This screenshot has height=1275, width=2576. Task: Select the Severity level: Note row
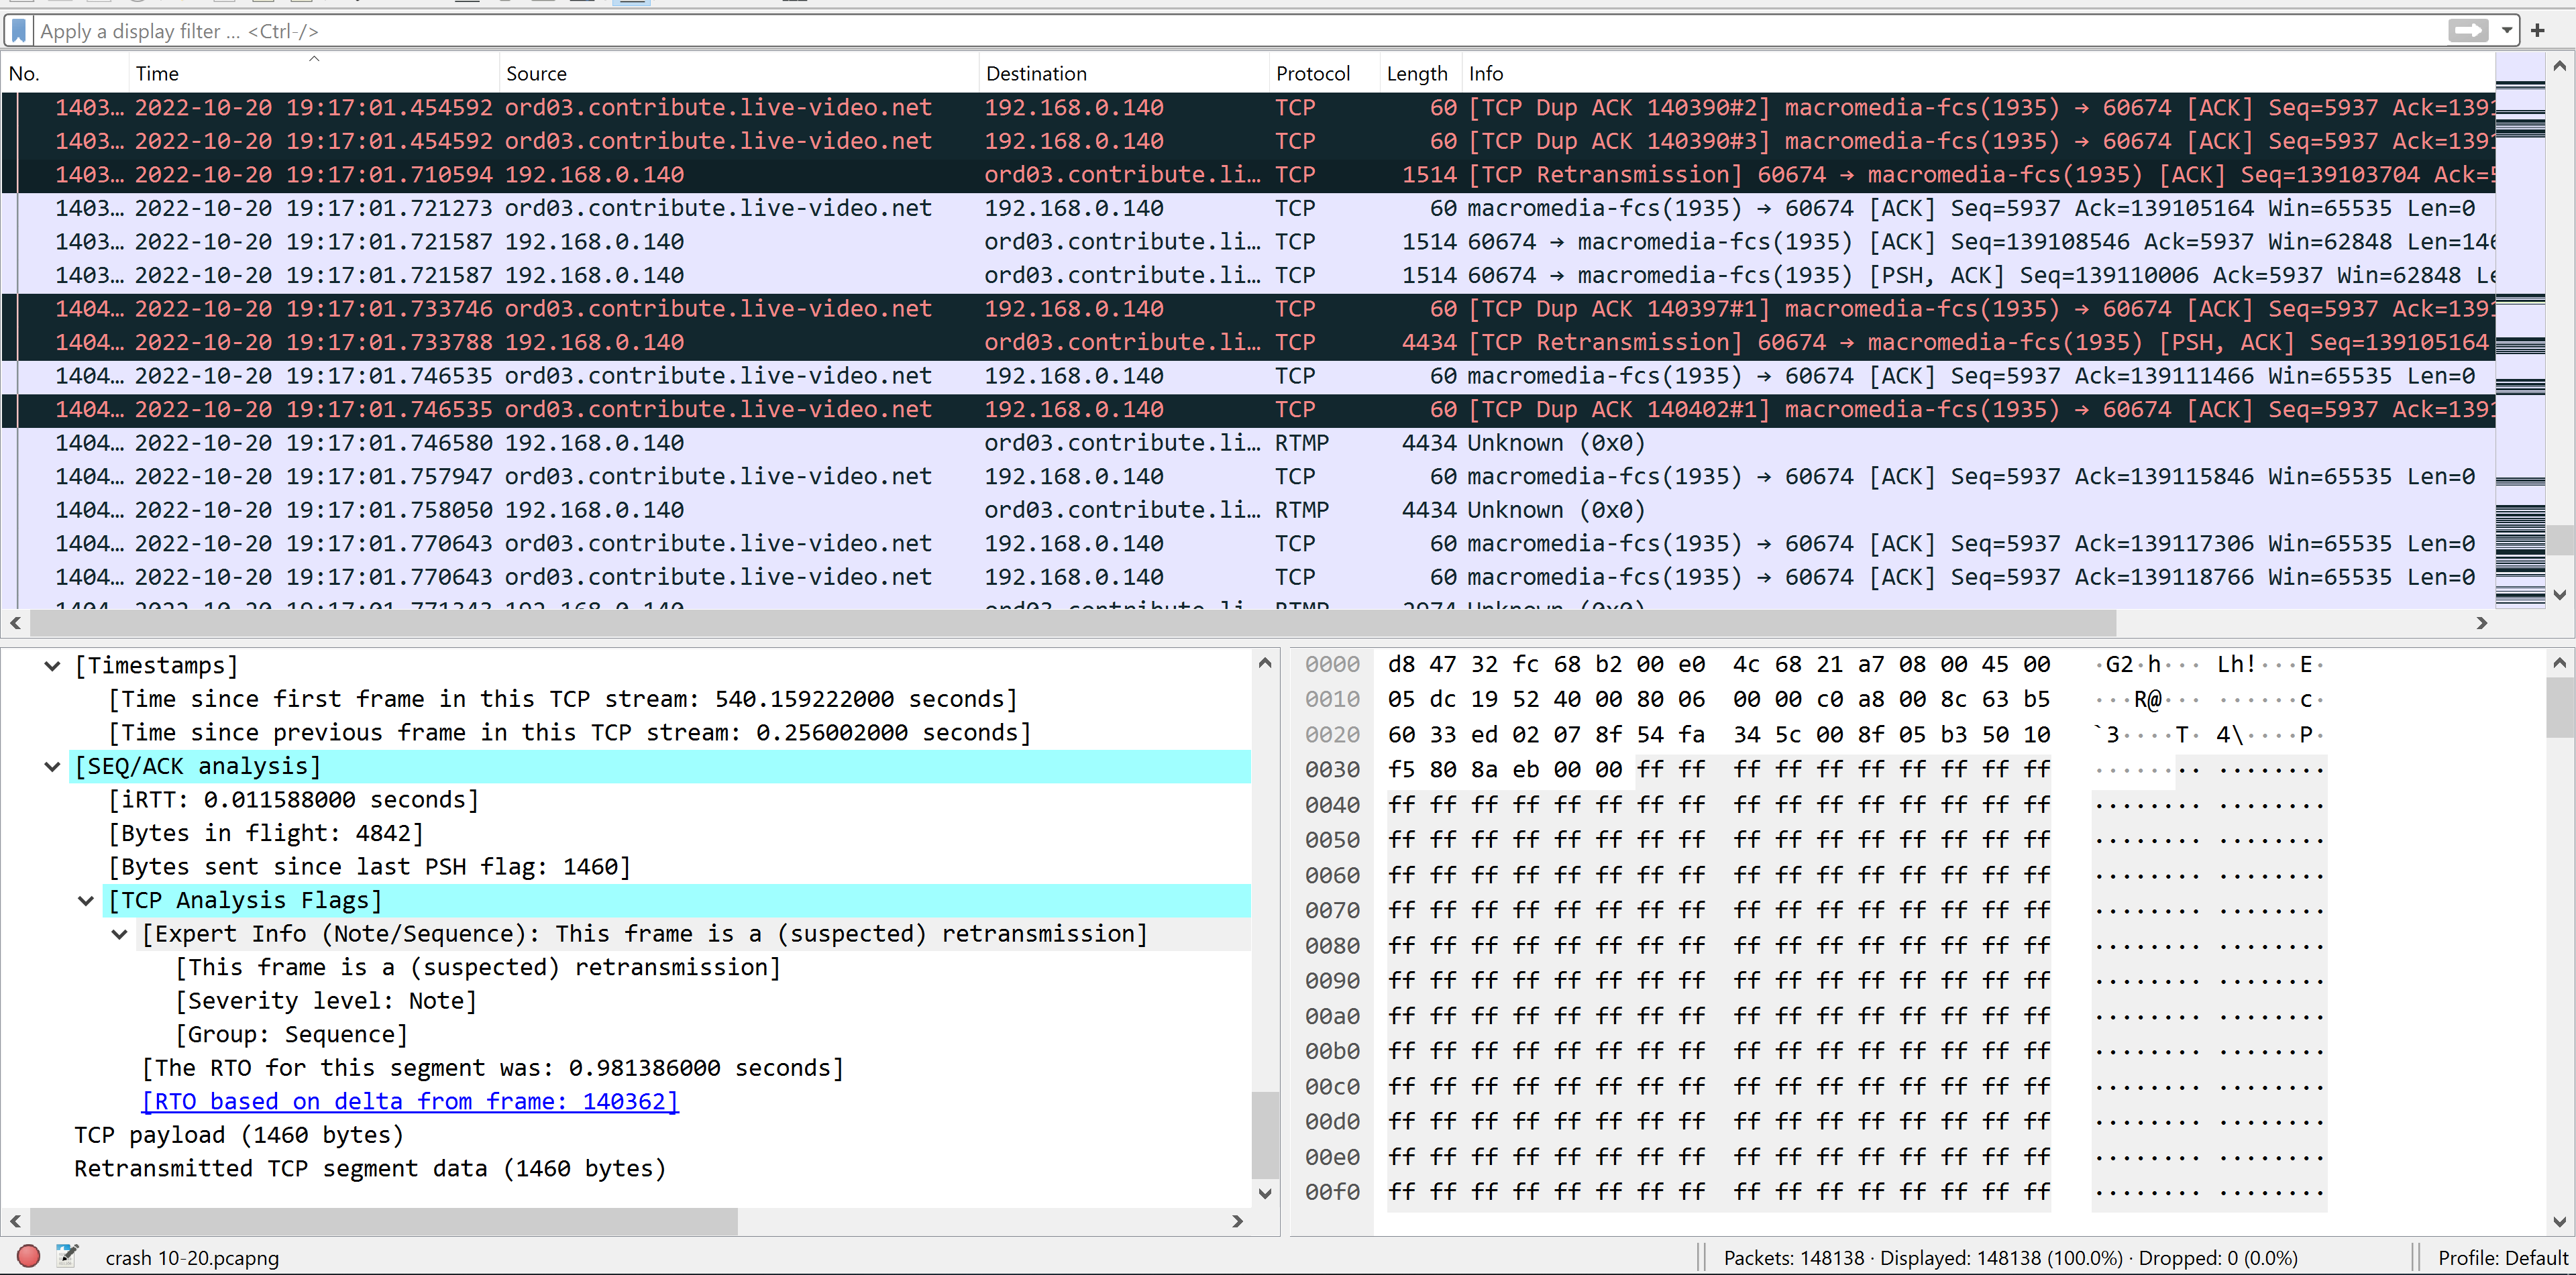(x=326, y=1001)
